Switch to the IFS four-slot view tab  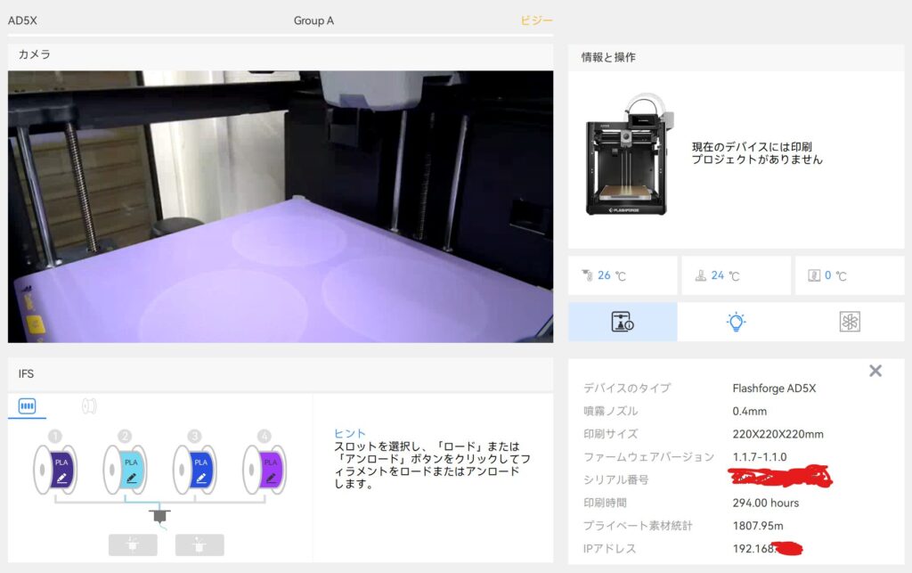[x=28, y=406]
